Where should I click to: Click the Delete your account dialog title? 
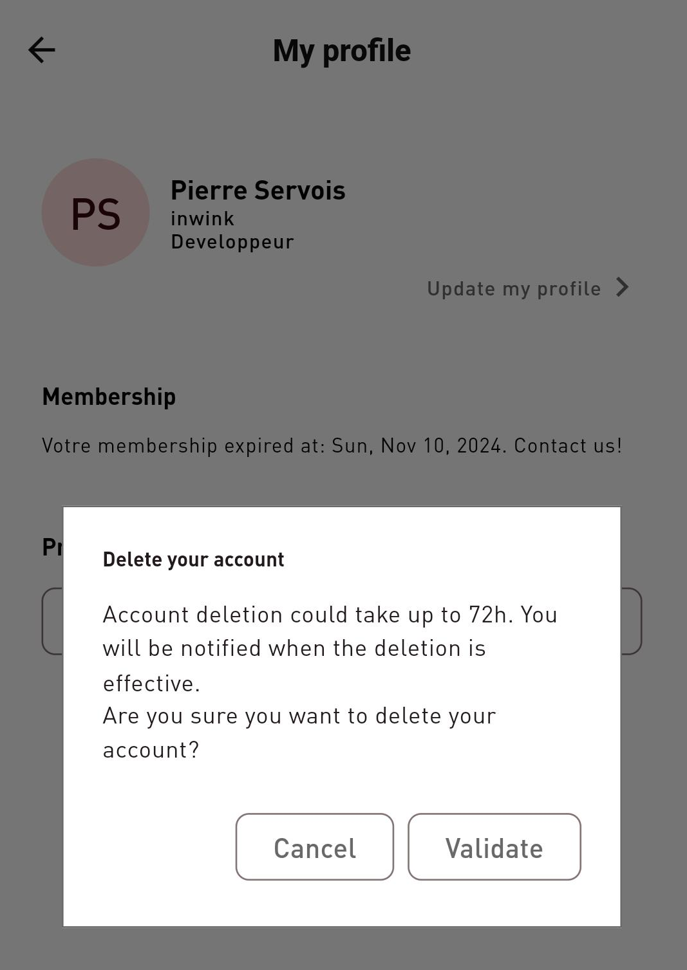pos(193,559)
